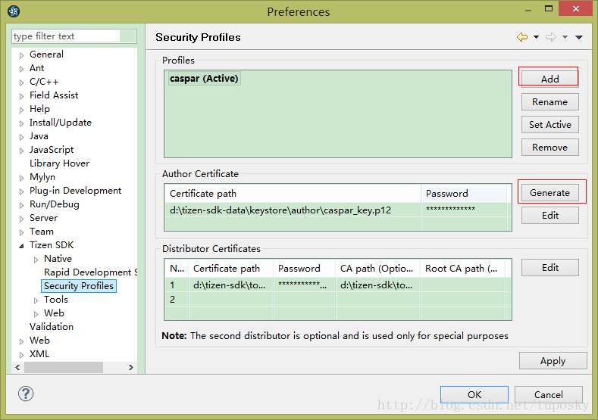
Task: Click the back navigation arrow icon
Action: pos(522,37)
